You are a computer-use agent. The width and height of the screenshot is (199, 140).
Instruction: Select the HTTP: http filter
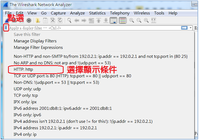pos(23,69)
